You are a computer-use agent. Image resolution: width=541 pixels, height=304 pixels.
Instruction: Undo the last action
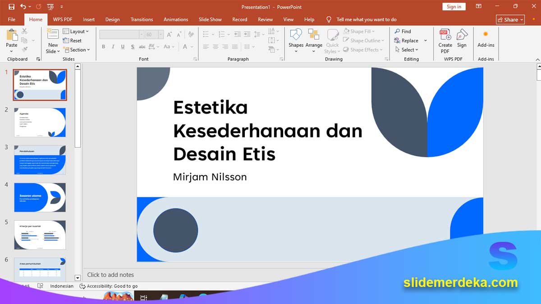point(23,7)
